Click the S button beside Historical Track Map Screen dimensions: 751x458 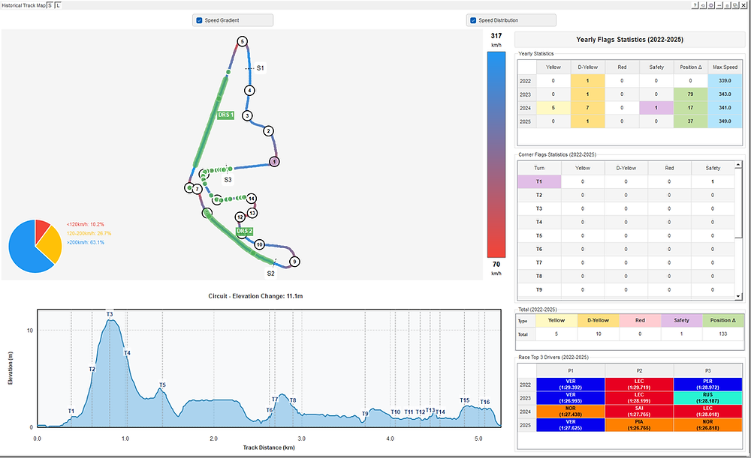pos(50,5)
